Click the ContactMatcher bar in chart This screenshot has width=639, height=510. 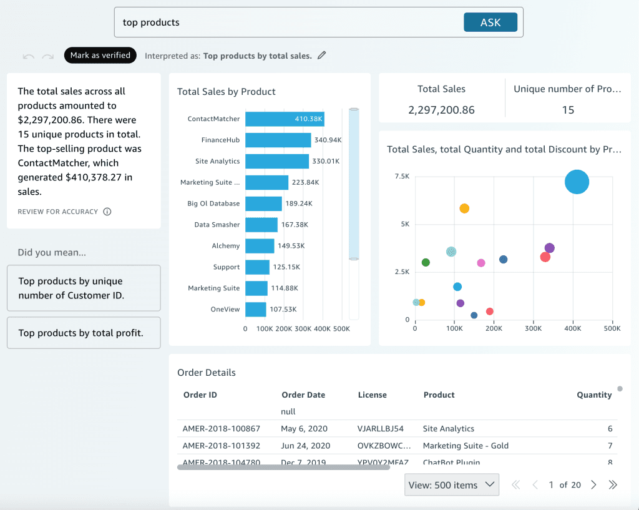point(285,119)
